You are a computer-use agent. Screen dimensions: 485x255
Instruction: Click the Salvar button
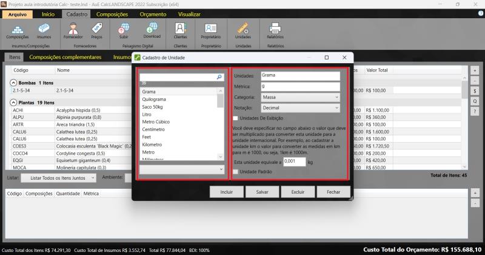[x=262, y=192]
